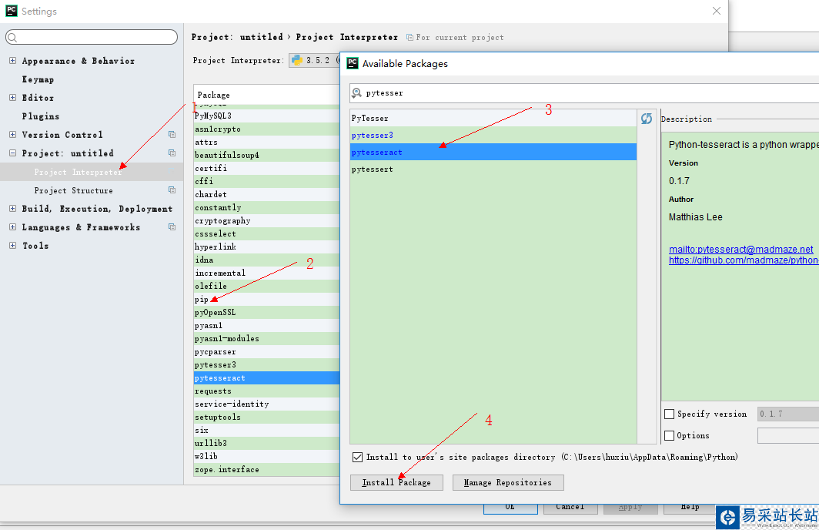Image resolution: width=819 pixels, height=530 pixels.
Task: Select pytesseract in installed packages
Action: click(266, 378)
